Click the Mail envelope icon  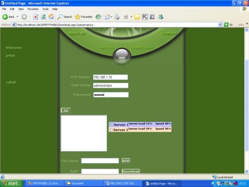point(107,17)
